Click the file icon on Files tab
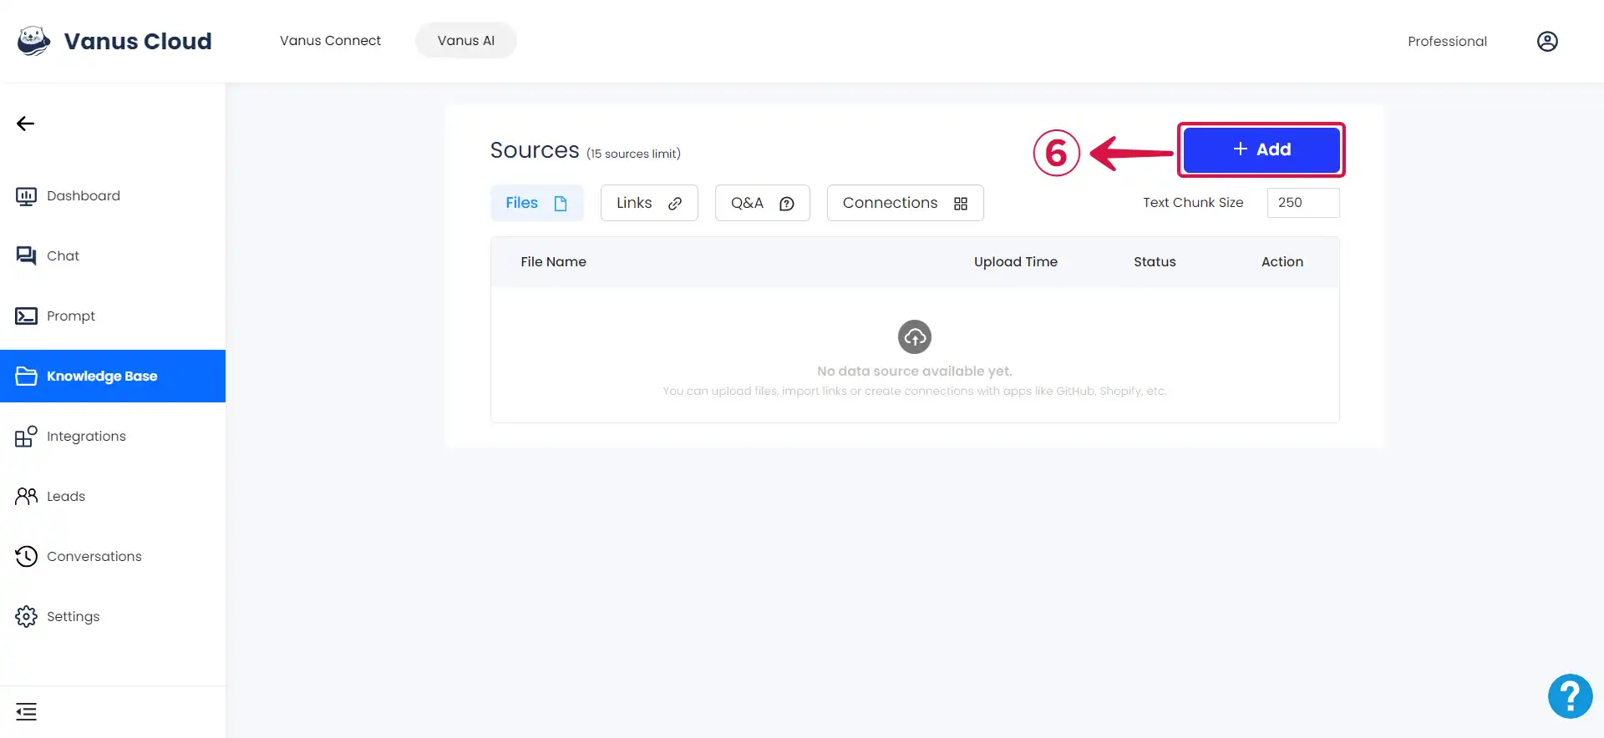 (x=561, y=204)
